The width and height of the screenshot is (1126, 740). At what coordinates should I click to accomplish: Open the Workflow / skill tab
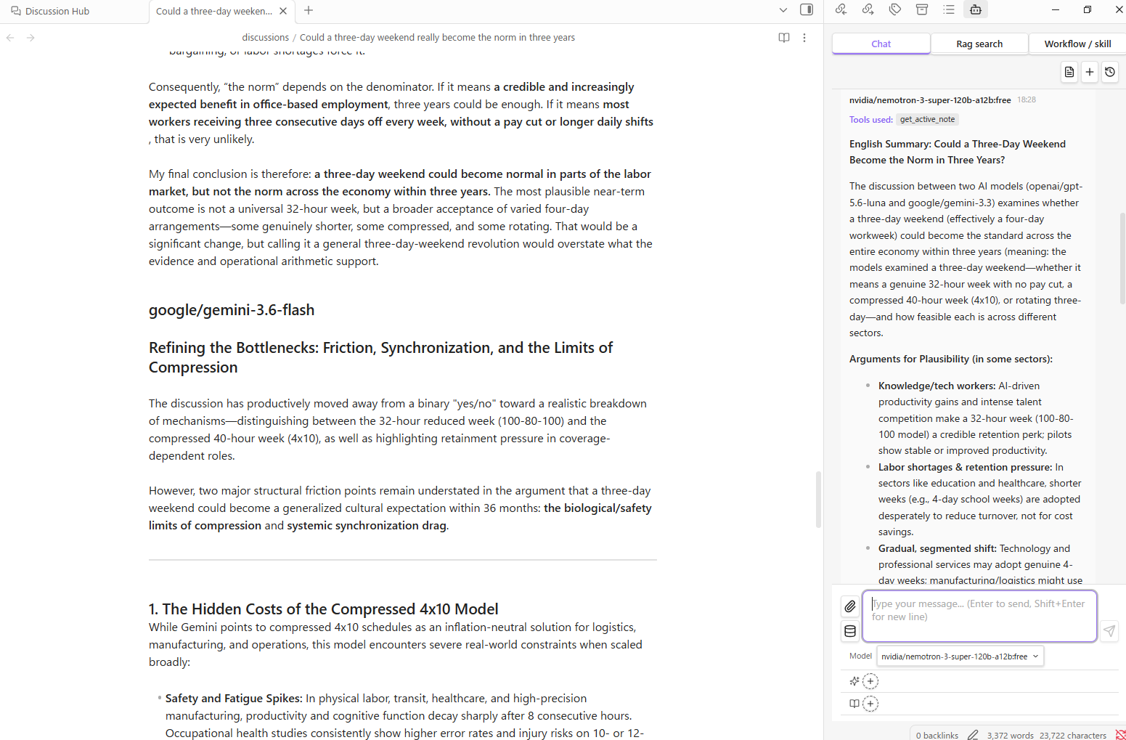pyautogui.click(x=1077, y=44)
